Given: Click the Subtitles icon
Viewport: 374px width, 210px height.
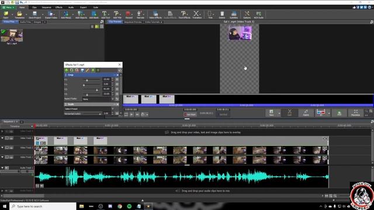Looking at the screenshot, I should tap(234, 15).
